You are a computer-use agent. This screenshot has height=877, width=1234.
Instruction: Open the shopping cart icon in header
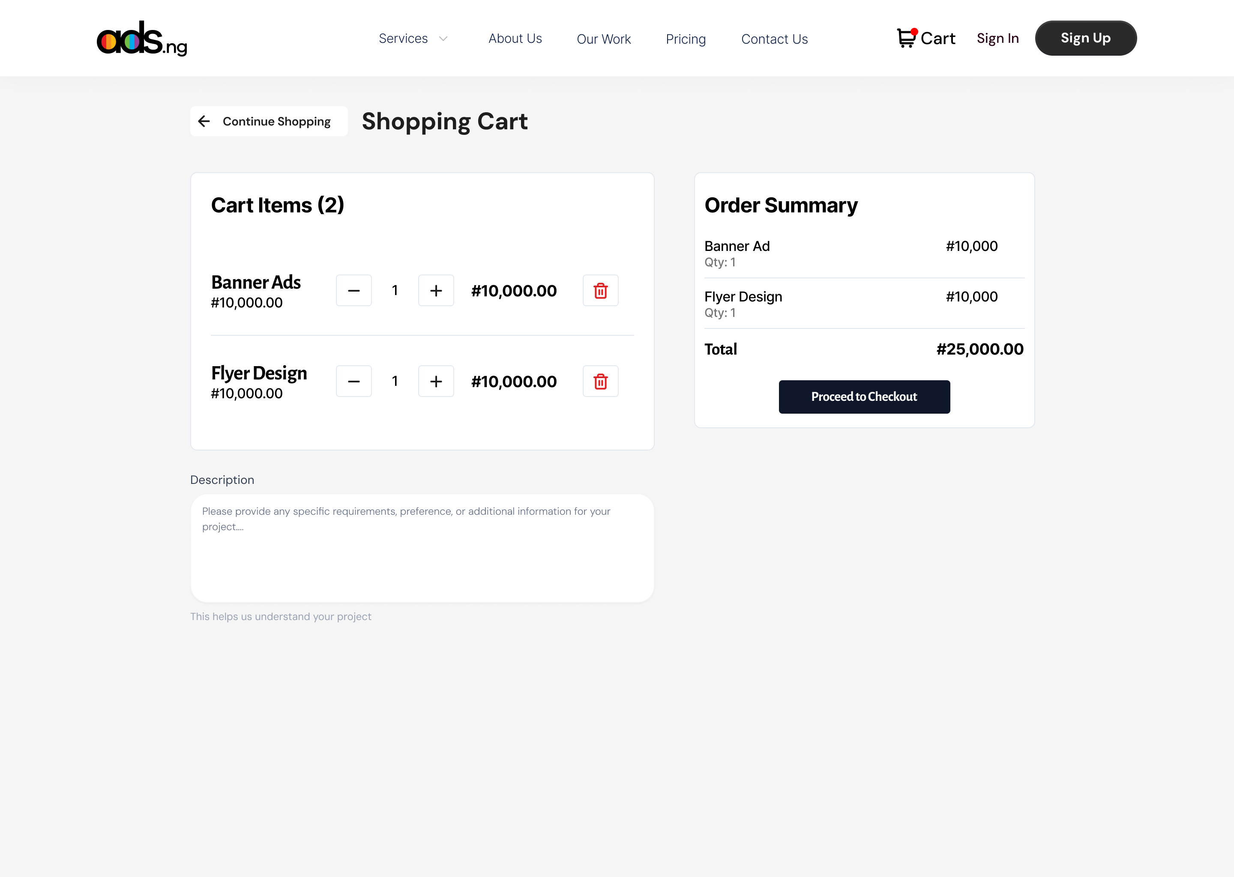[x=906, y=39]
